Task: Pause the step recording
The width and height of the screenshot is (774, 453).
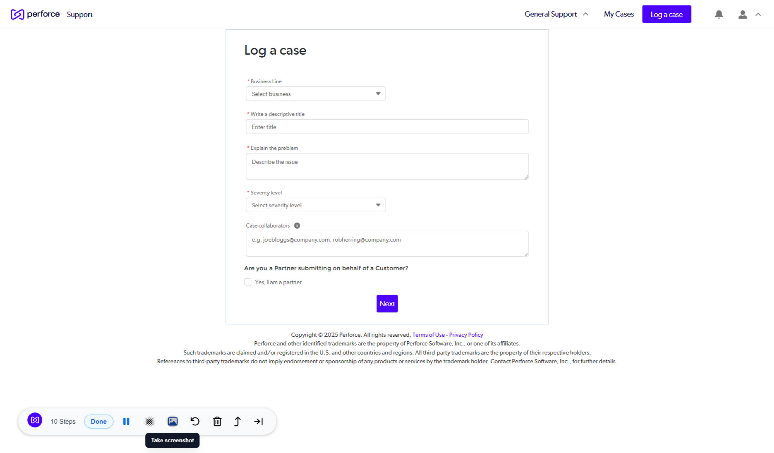Action: [126, 421]
